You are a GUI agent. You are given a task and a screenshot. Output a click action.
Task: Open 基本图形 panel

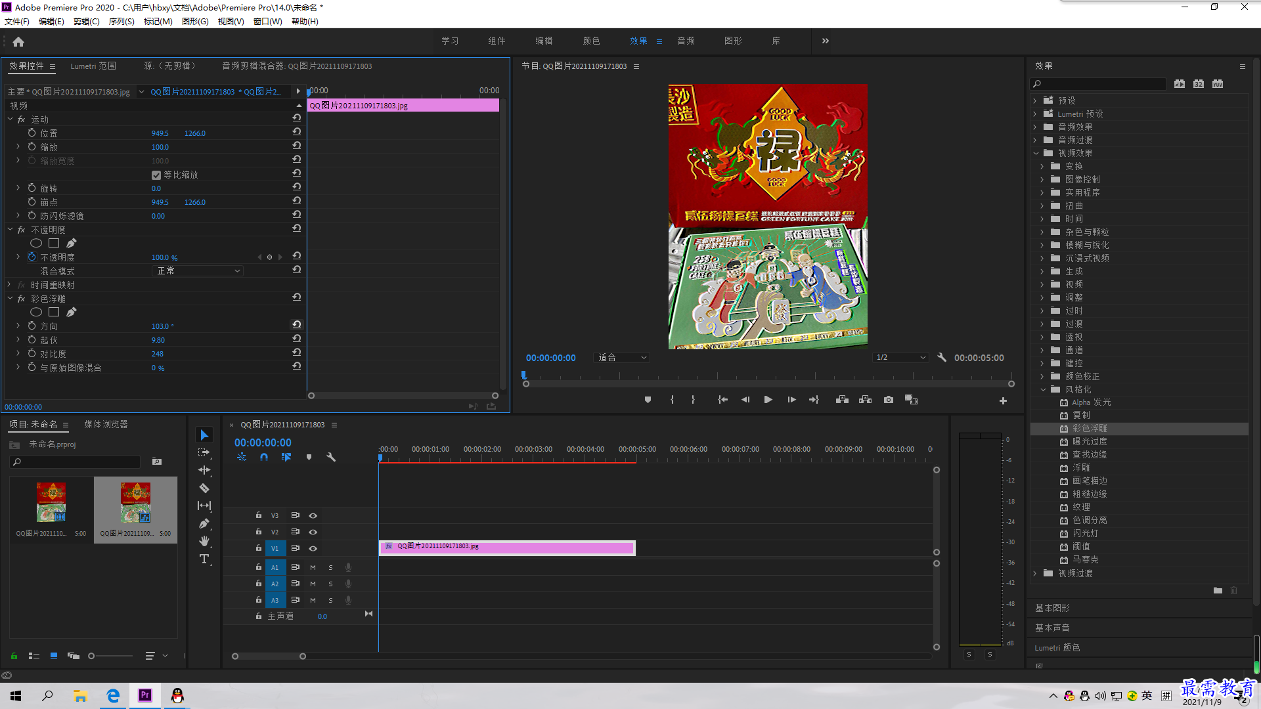pyautogui.click(x=1052, y=608)
